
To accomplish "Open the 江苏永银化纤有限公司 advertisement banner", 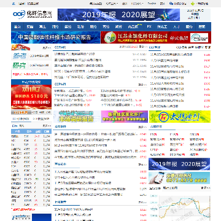I will [156, 37].
